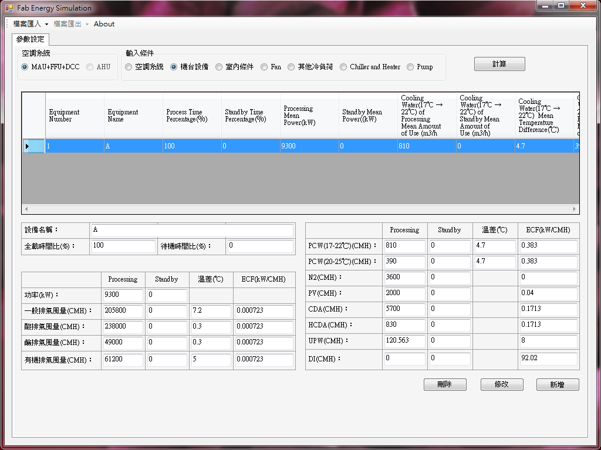This screenshot has height=450, width=601.
Task: Click the Process Time Percentage column header
Action: [192, 116]
